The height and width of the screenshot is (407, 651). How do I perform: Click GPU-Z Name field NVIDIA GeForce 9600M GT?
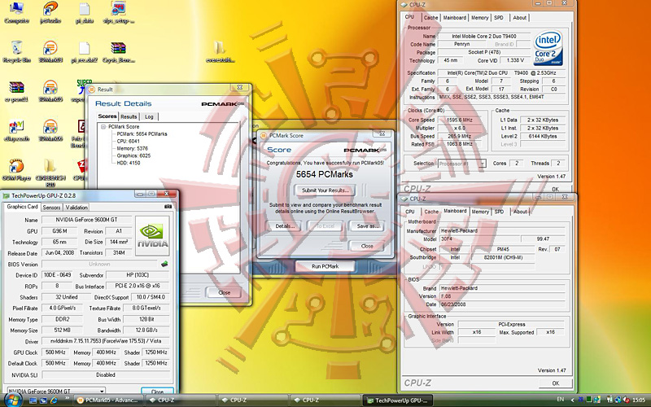click(x=87, y=220)
